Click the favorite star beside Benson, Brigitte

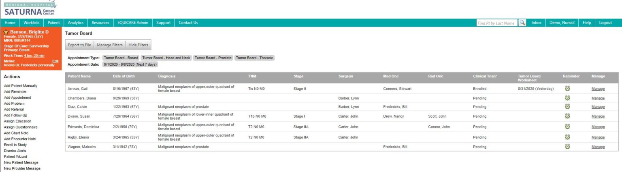pyautogui.click(x=6, y=32)
